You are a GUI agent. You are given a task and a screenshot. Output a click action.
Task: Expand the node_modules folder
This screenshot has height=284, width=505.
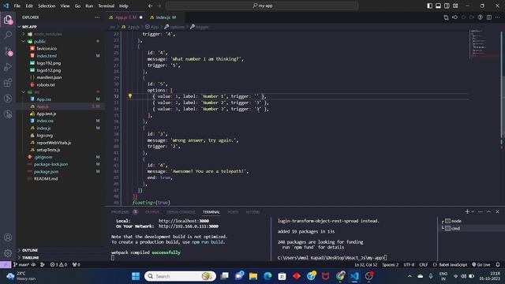click(24, 34)
